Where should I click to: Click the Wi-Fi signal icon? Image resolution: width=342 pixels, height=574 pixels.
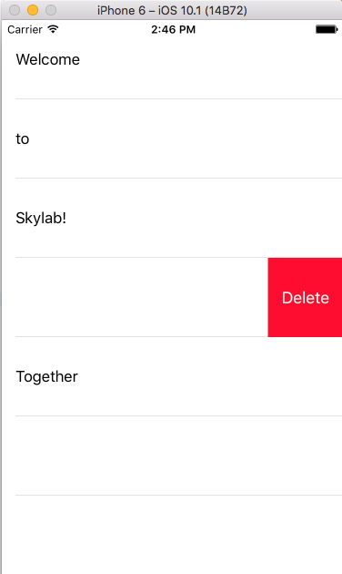(54, 29)
